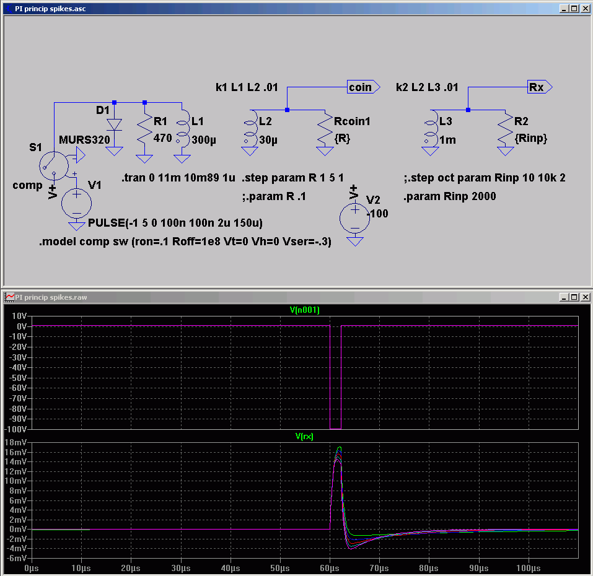Click the V(n001) trace label
Viewport: 593px width, 576px height.
(x=304, y=310)
